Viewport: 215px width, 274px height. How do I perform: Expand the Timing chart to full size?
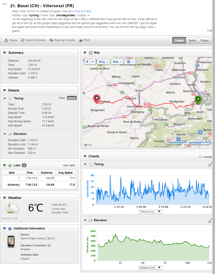click(x=210, y=164)
